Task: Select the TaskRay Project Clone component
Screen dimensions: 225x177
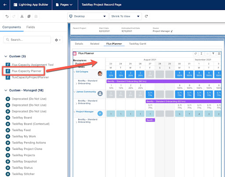Action: 27,149
